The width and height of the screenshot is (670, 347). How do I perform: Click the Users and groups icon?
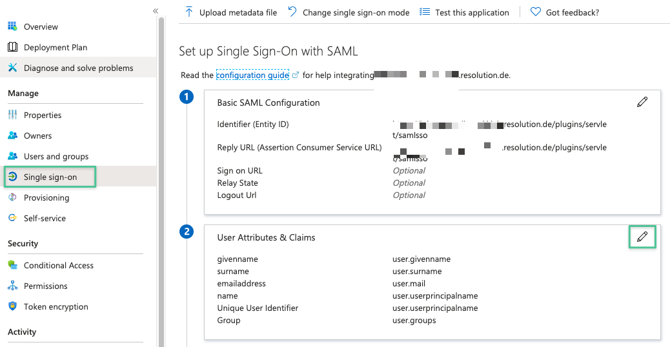point(13,156)
